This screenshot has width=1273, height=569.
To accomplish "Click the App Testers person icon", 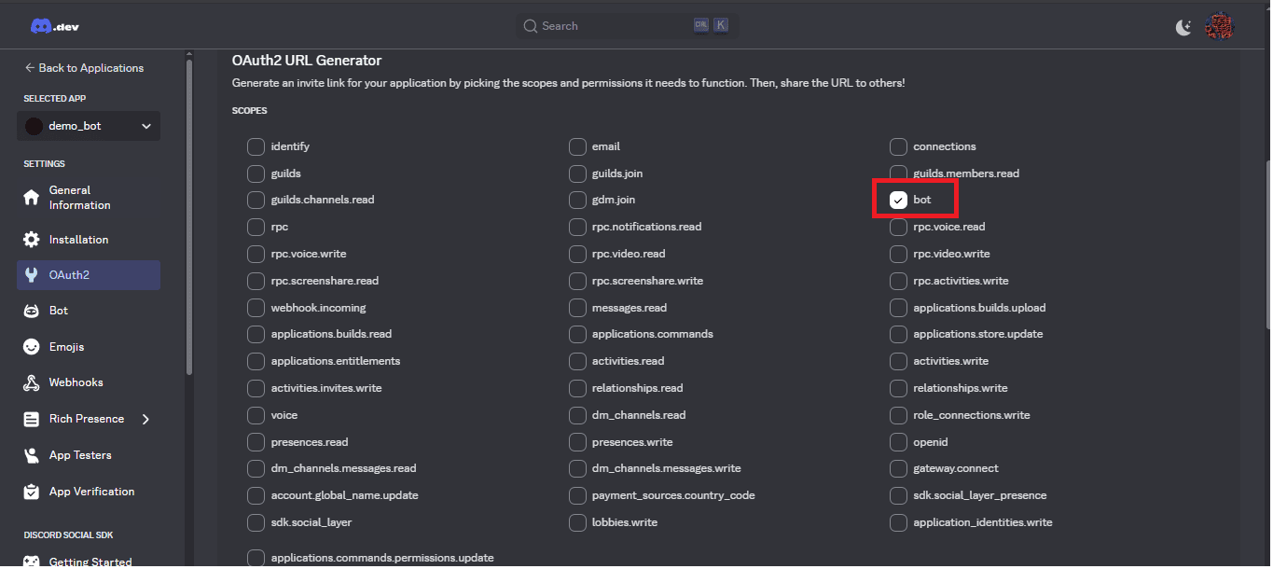I will pyautogui.click(x=32, y=455).
